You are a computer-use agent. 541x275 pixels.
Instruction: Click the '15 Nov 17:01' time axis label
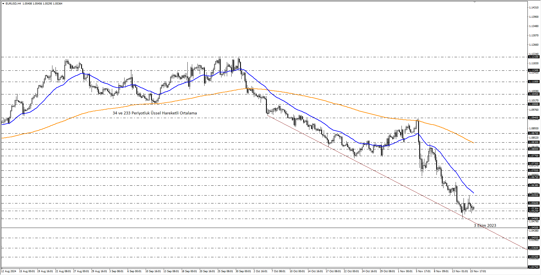(478, 271)
